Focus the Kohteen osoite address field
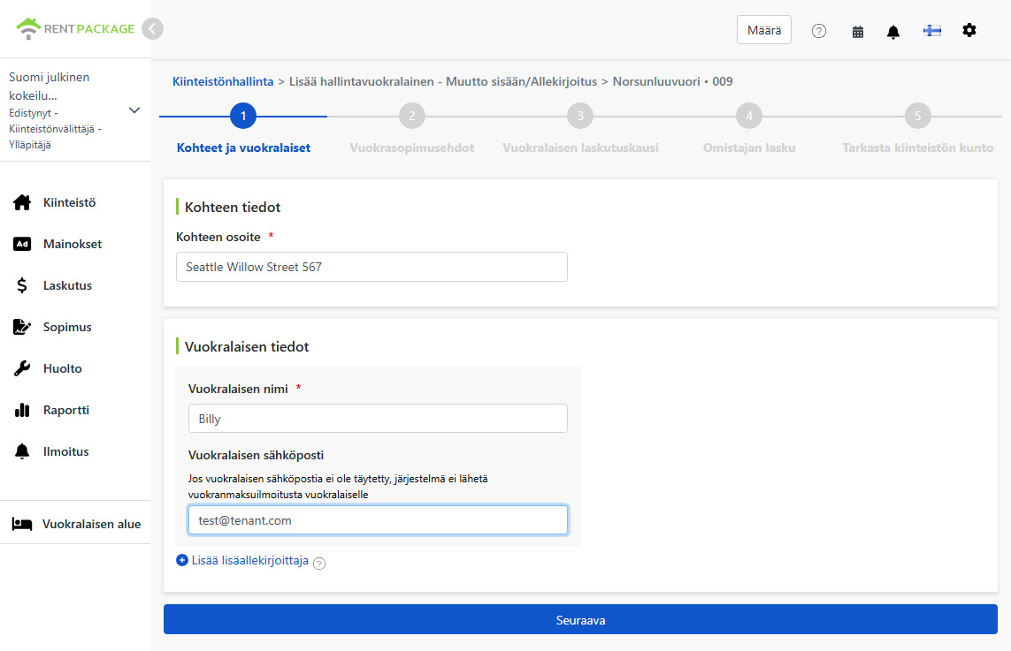Image resolution: width=1011 pixels, height=651 pixels. pos(372,267)
